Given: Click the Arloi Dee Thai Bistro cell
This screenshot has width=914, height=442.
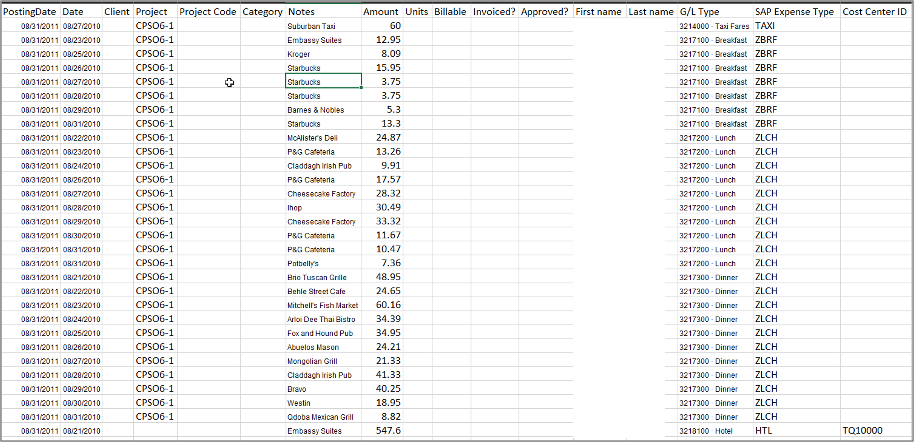Looking at the screenshot, I should (323, 319).
